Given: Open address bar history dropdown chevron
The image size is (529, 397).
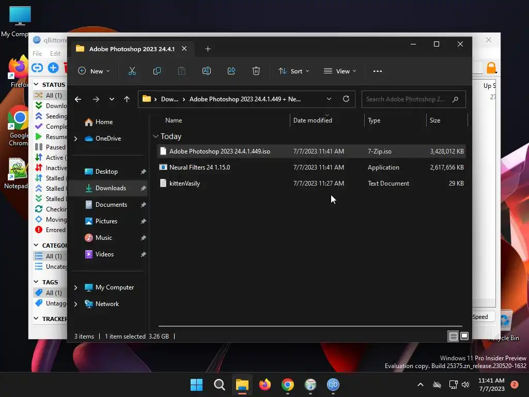Looking at the screenshot, I should click(329, 99).
